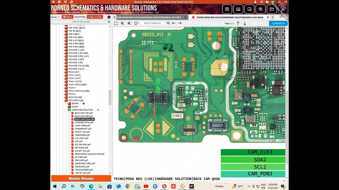Open FINGERPRINT.pdf
Viewport: 339px width, 190px height.
point(83,129)
